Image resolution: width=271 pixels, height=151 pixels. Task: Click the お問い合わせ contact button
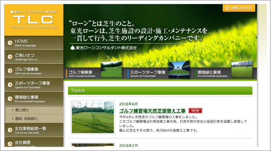[x=239, y=8]
